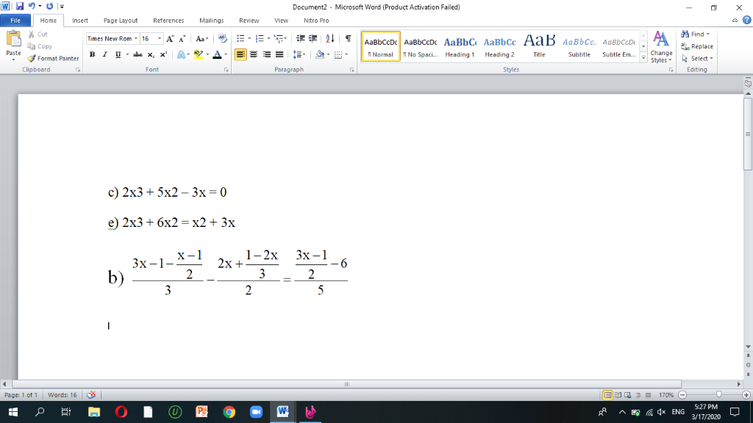Click the Undo arrow icon
This screenshot has width=753, height=423.
pos(32,6)
